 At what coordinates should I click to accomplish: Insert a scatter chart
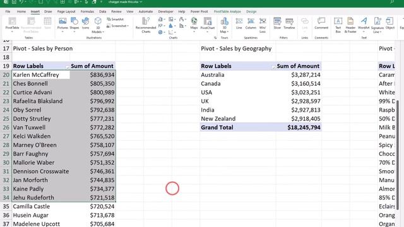click(x=172, y=32)
